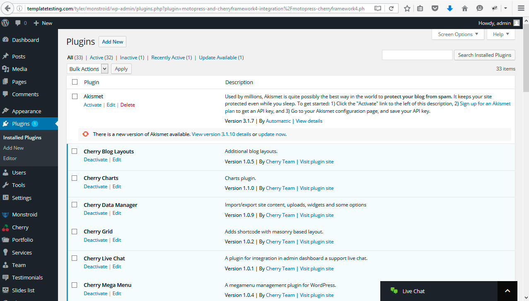Activate the Akismet plugin
Image resolution: width=529 pixels, height=301 pixels.
[x=92, y=105]
